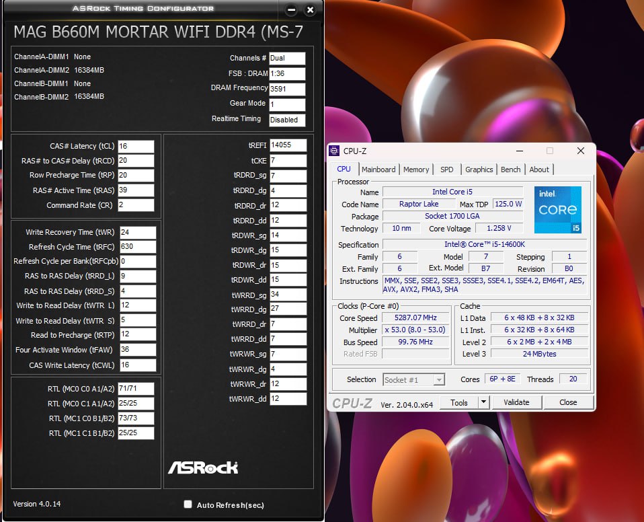Click the Validate button
The image size is (644, 522).
click(517, 402)
